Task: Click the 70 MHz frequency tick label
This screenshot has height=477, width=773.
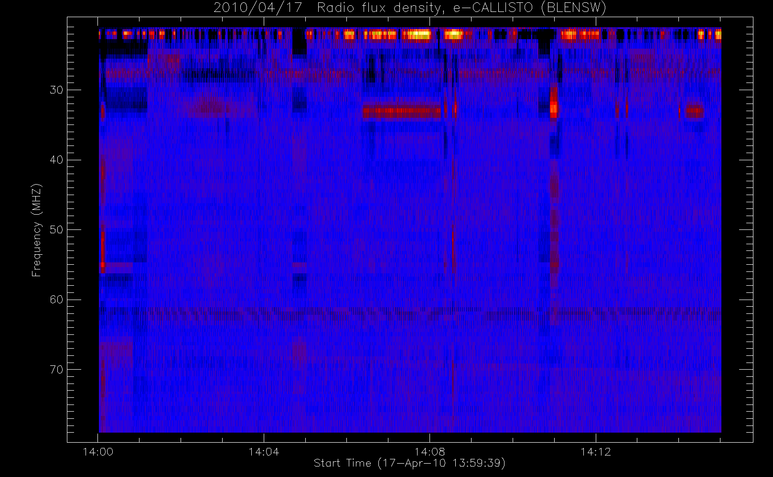Action: click(x=56, y=370)
